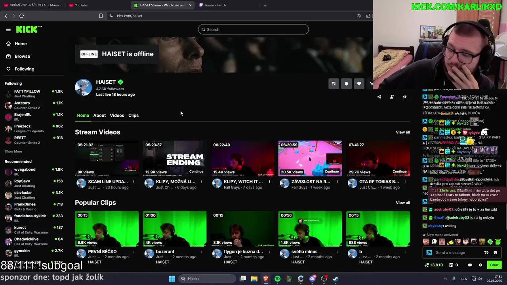
Task: Open the emoji picker in chat input
Action: tap(495, 253)
